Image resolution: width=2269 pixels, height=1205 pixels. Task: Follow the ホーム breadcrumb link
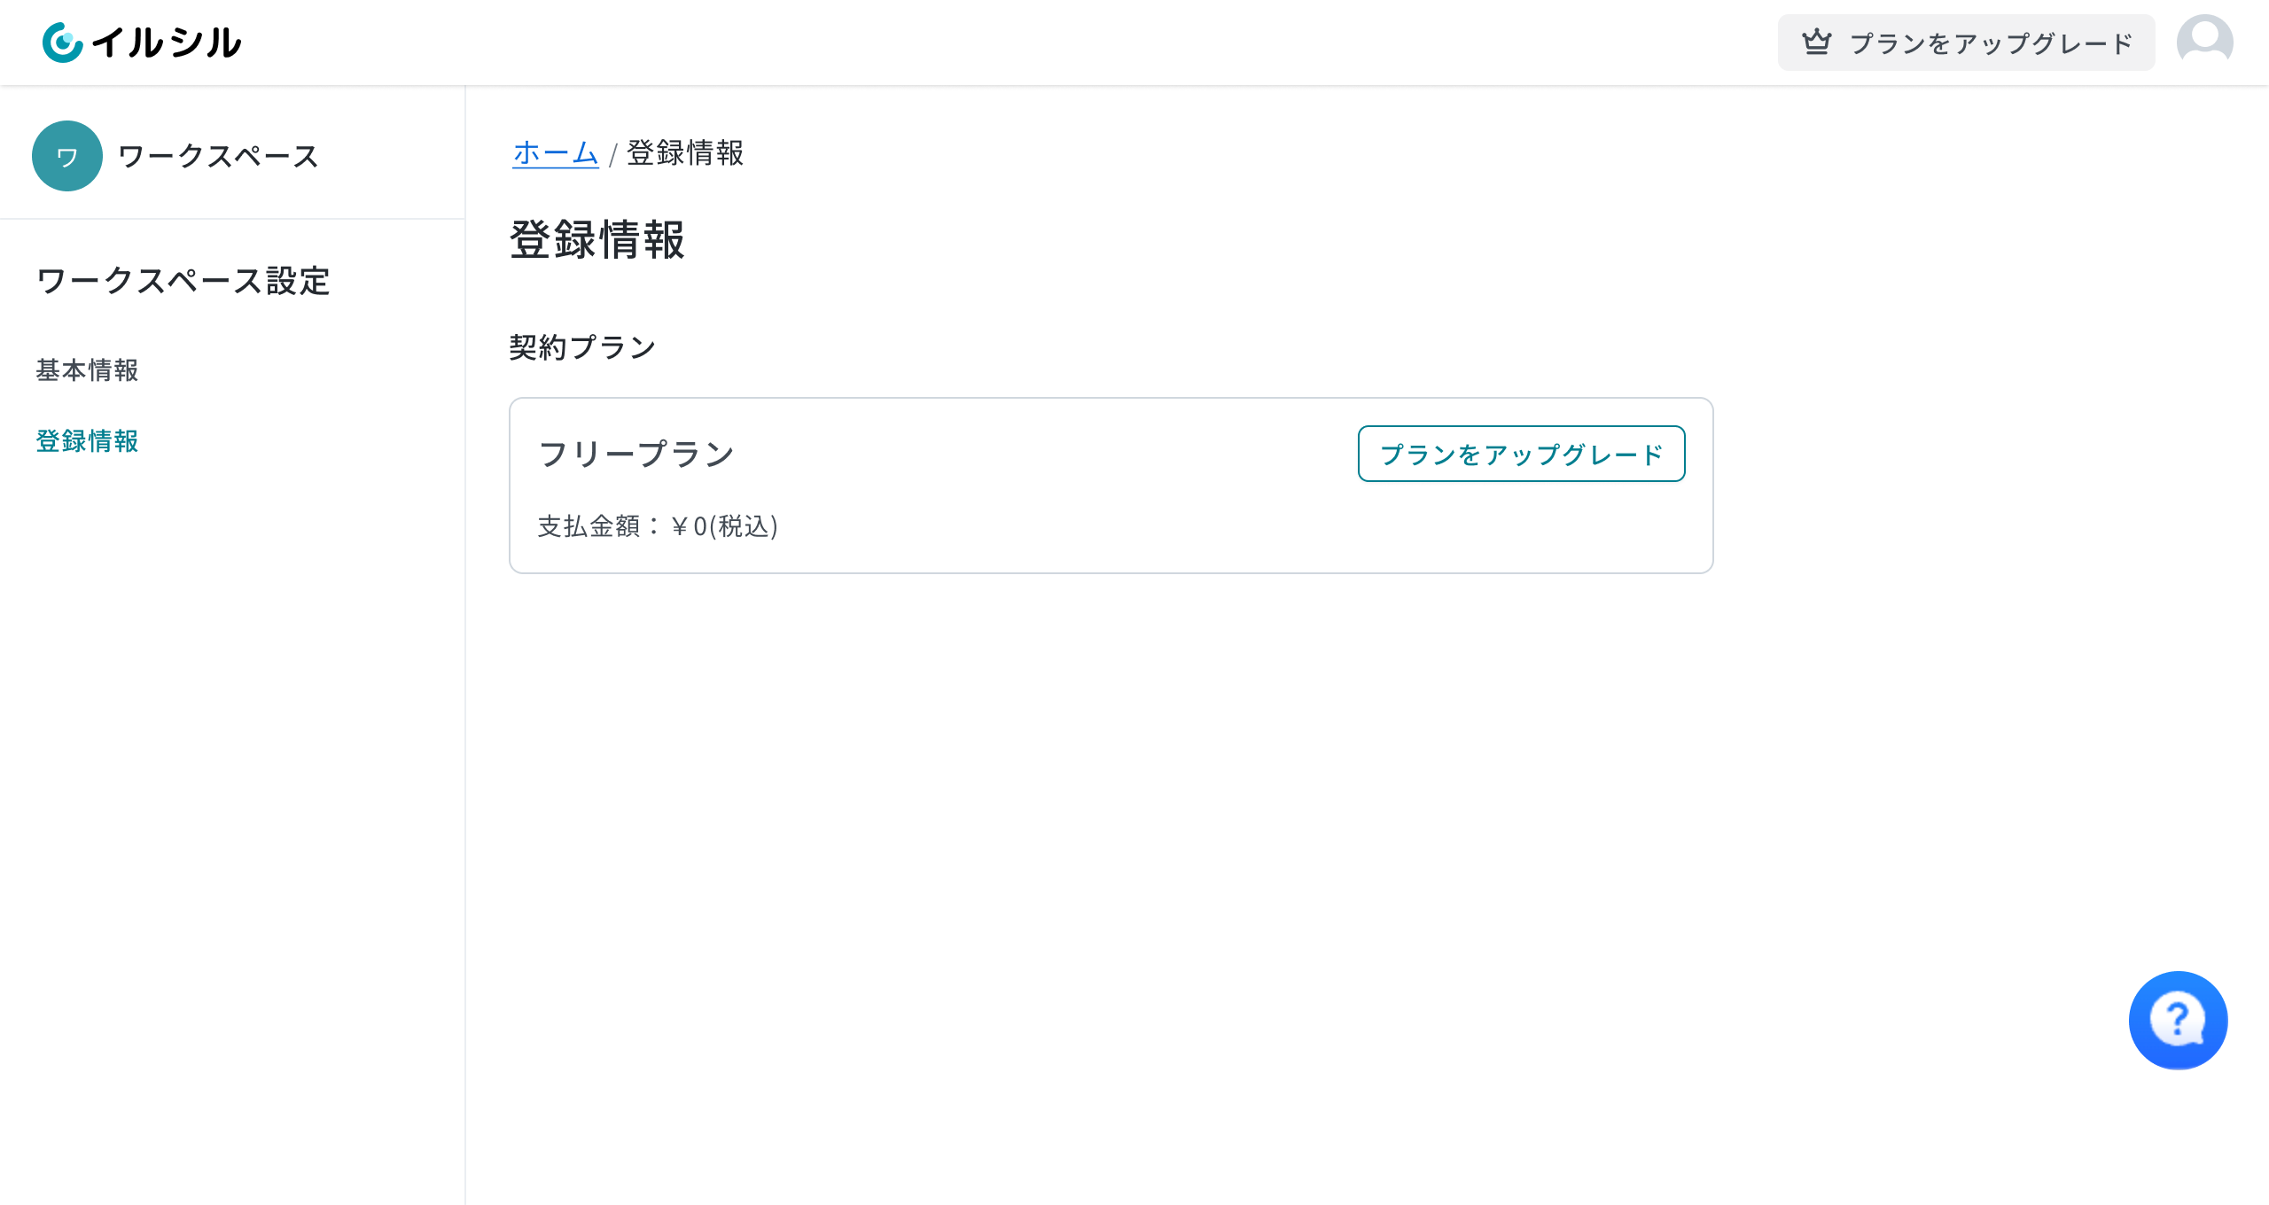(556, 152)
